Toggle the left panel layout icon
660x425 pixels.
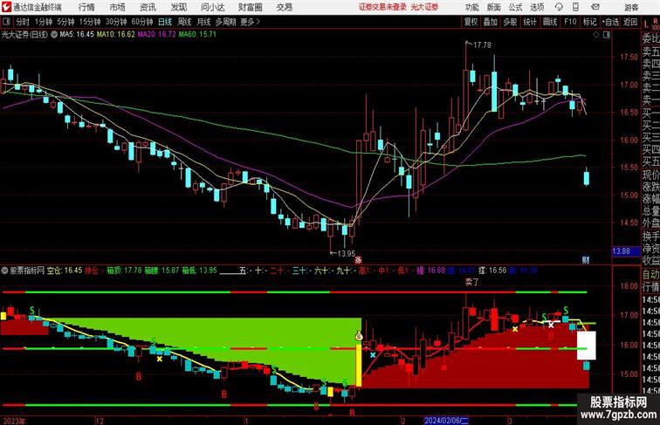pos(6,22)
